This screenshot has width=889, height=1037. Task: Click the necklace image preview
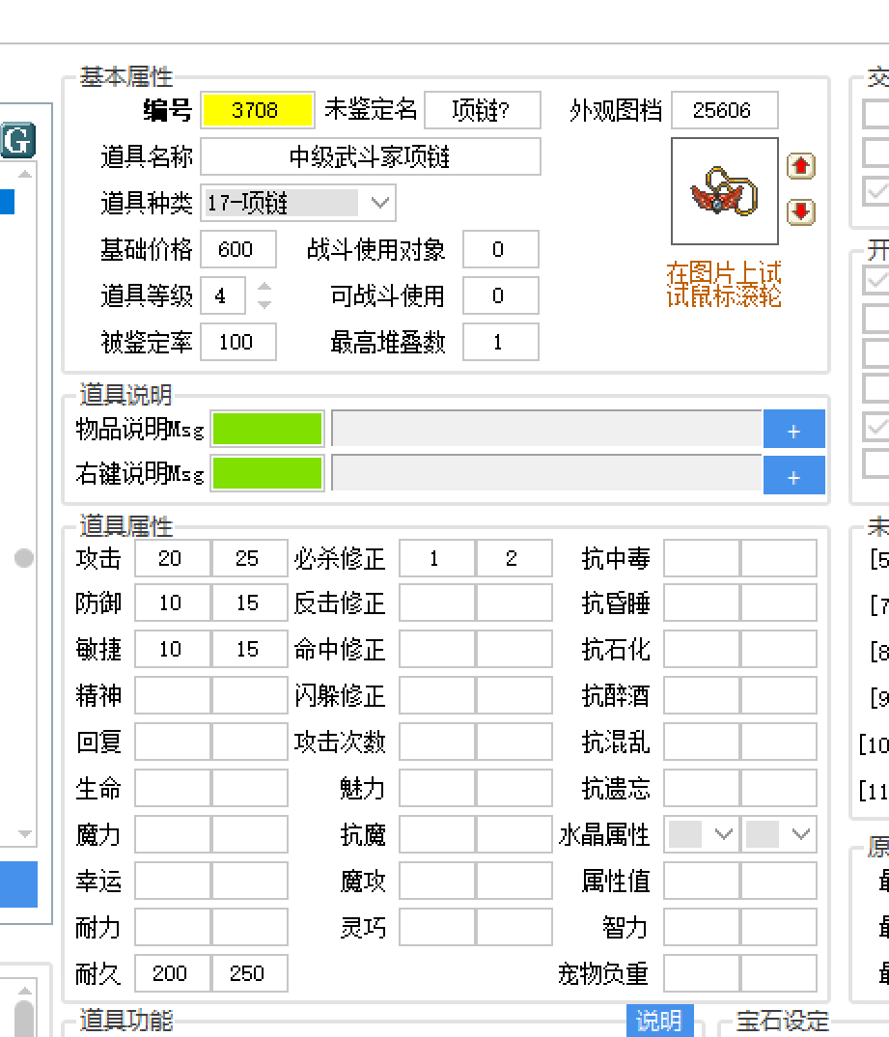click(x=724, y=190)
